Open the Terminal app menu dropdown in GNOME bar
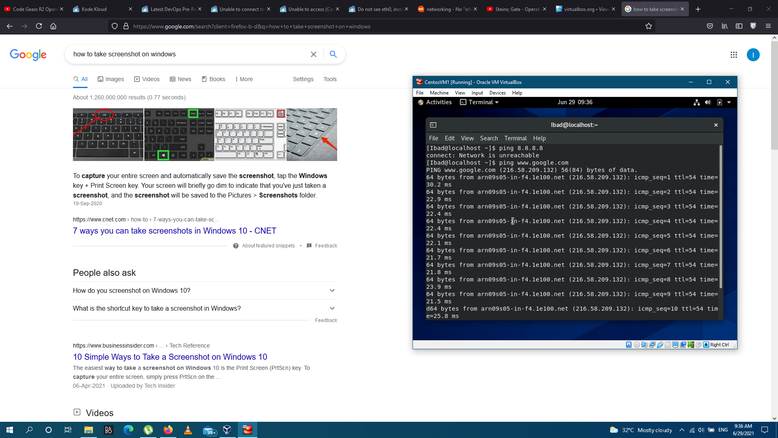The image size is (778, 438). point(479,102)
